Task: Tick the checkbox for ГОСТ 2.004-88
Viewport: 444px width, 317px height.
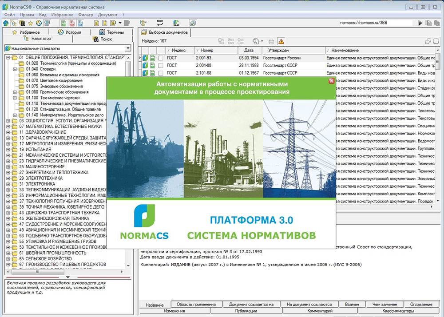Action: tap(161, 65)
